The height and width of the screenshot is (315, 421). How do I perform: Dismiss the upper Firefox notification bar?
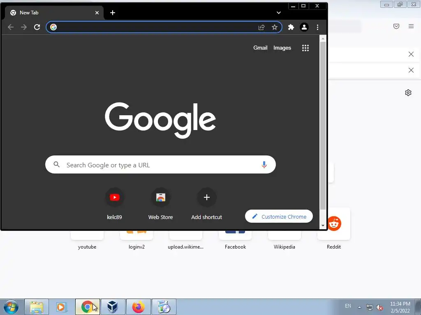coord(411,54)
